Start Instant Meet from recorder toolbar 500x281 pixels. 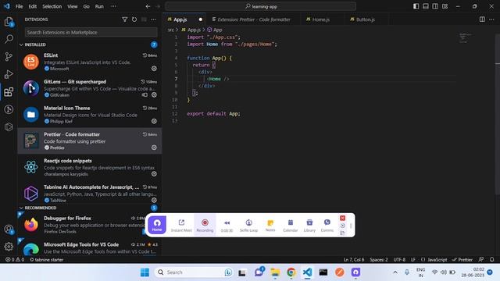(181, 226)
